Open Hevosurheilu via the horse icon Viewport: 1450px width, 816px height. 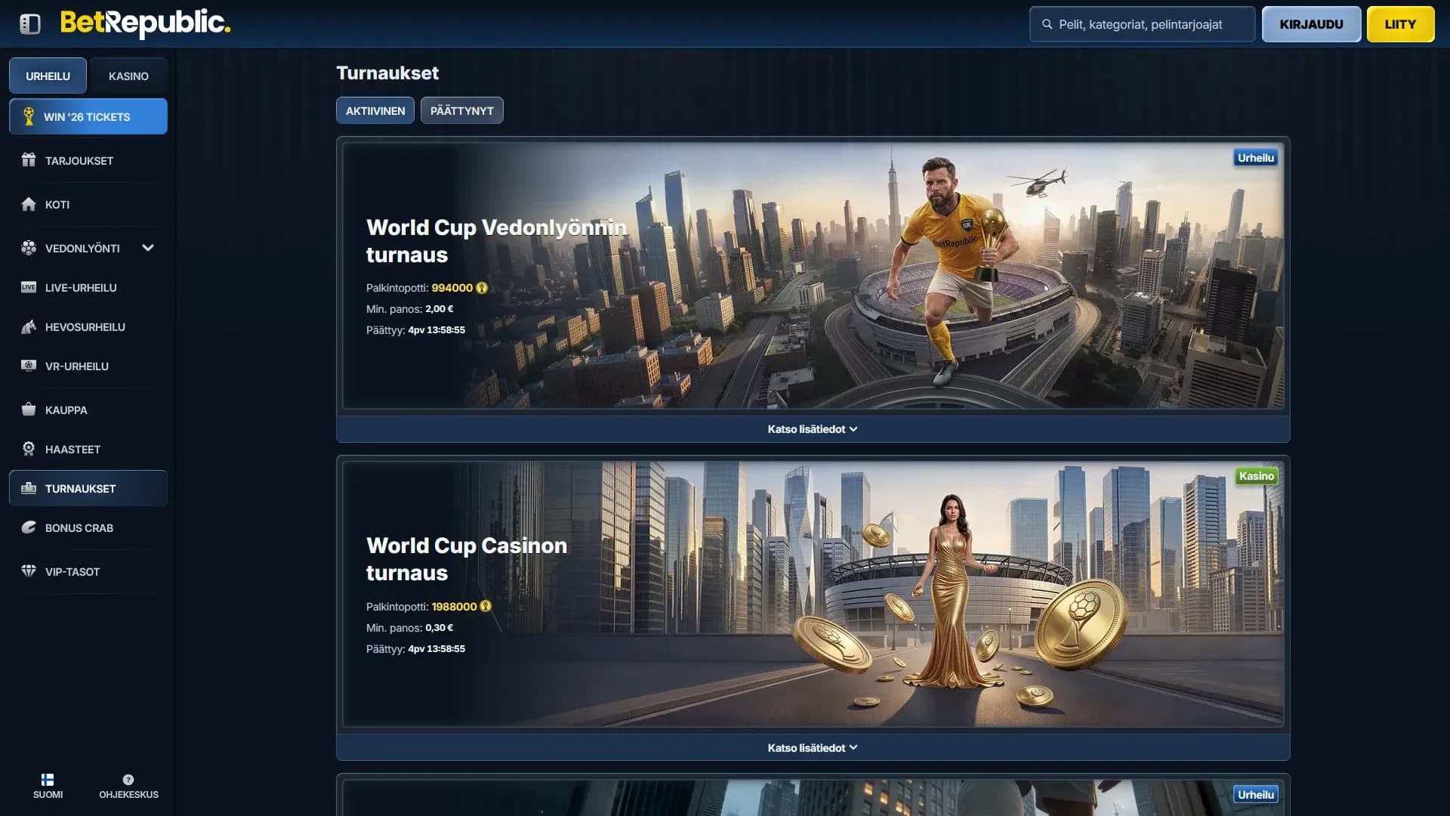(29, 326)
